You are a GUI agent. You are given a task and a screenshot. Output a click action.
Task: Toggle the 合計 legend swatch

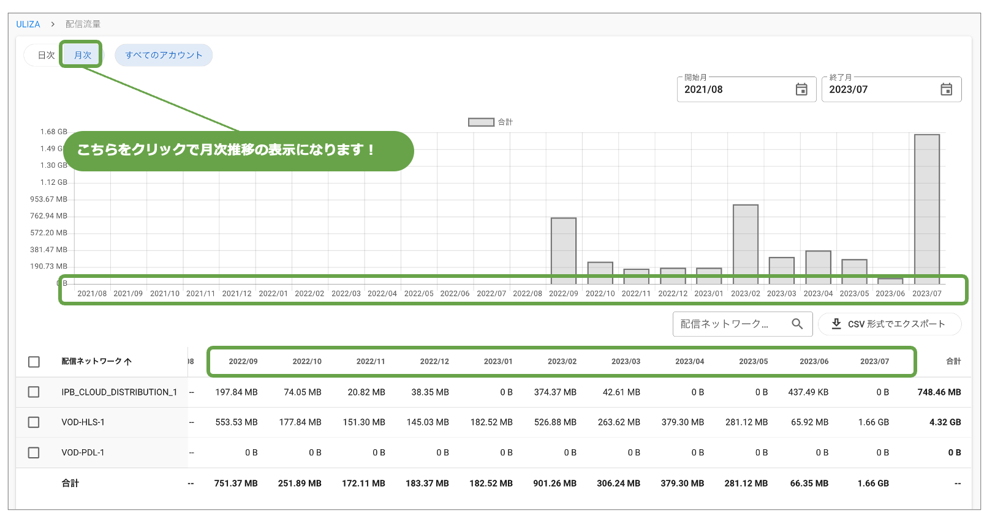pos(481,122)
